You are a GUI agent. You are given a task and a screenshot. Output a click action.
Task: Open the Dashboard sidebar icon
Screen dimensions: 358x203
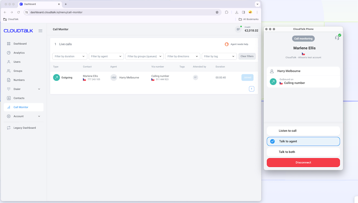click(9, 44)
